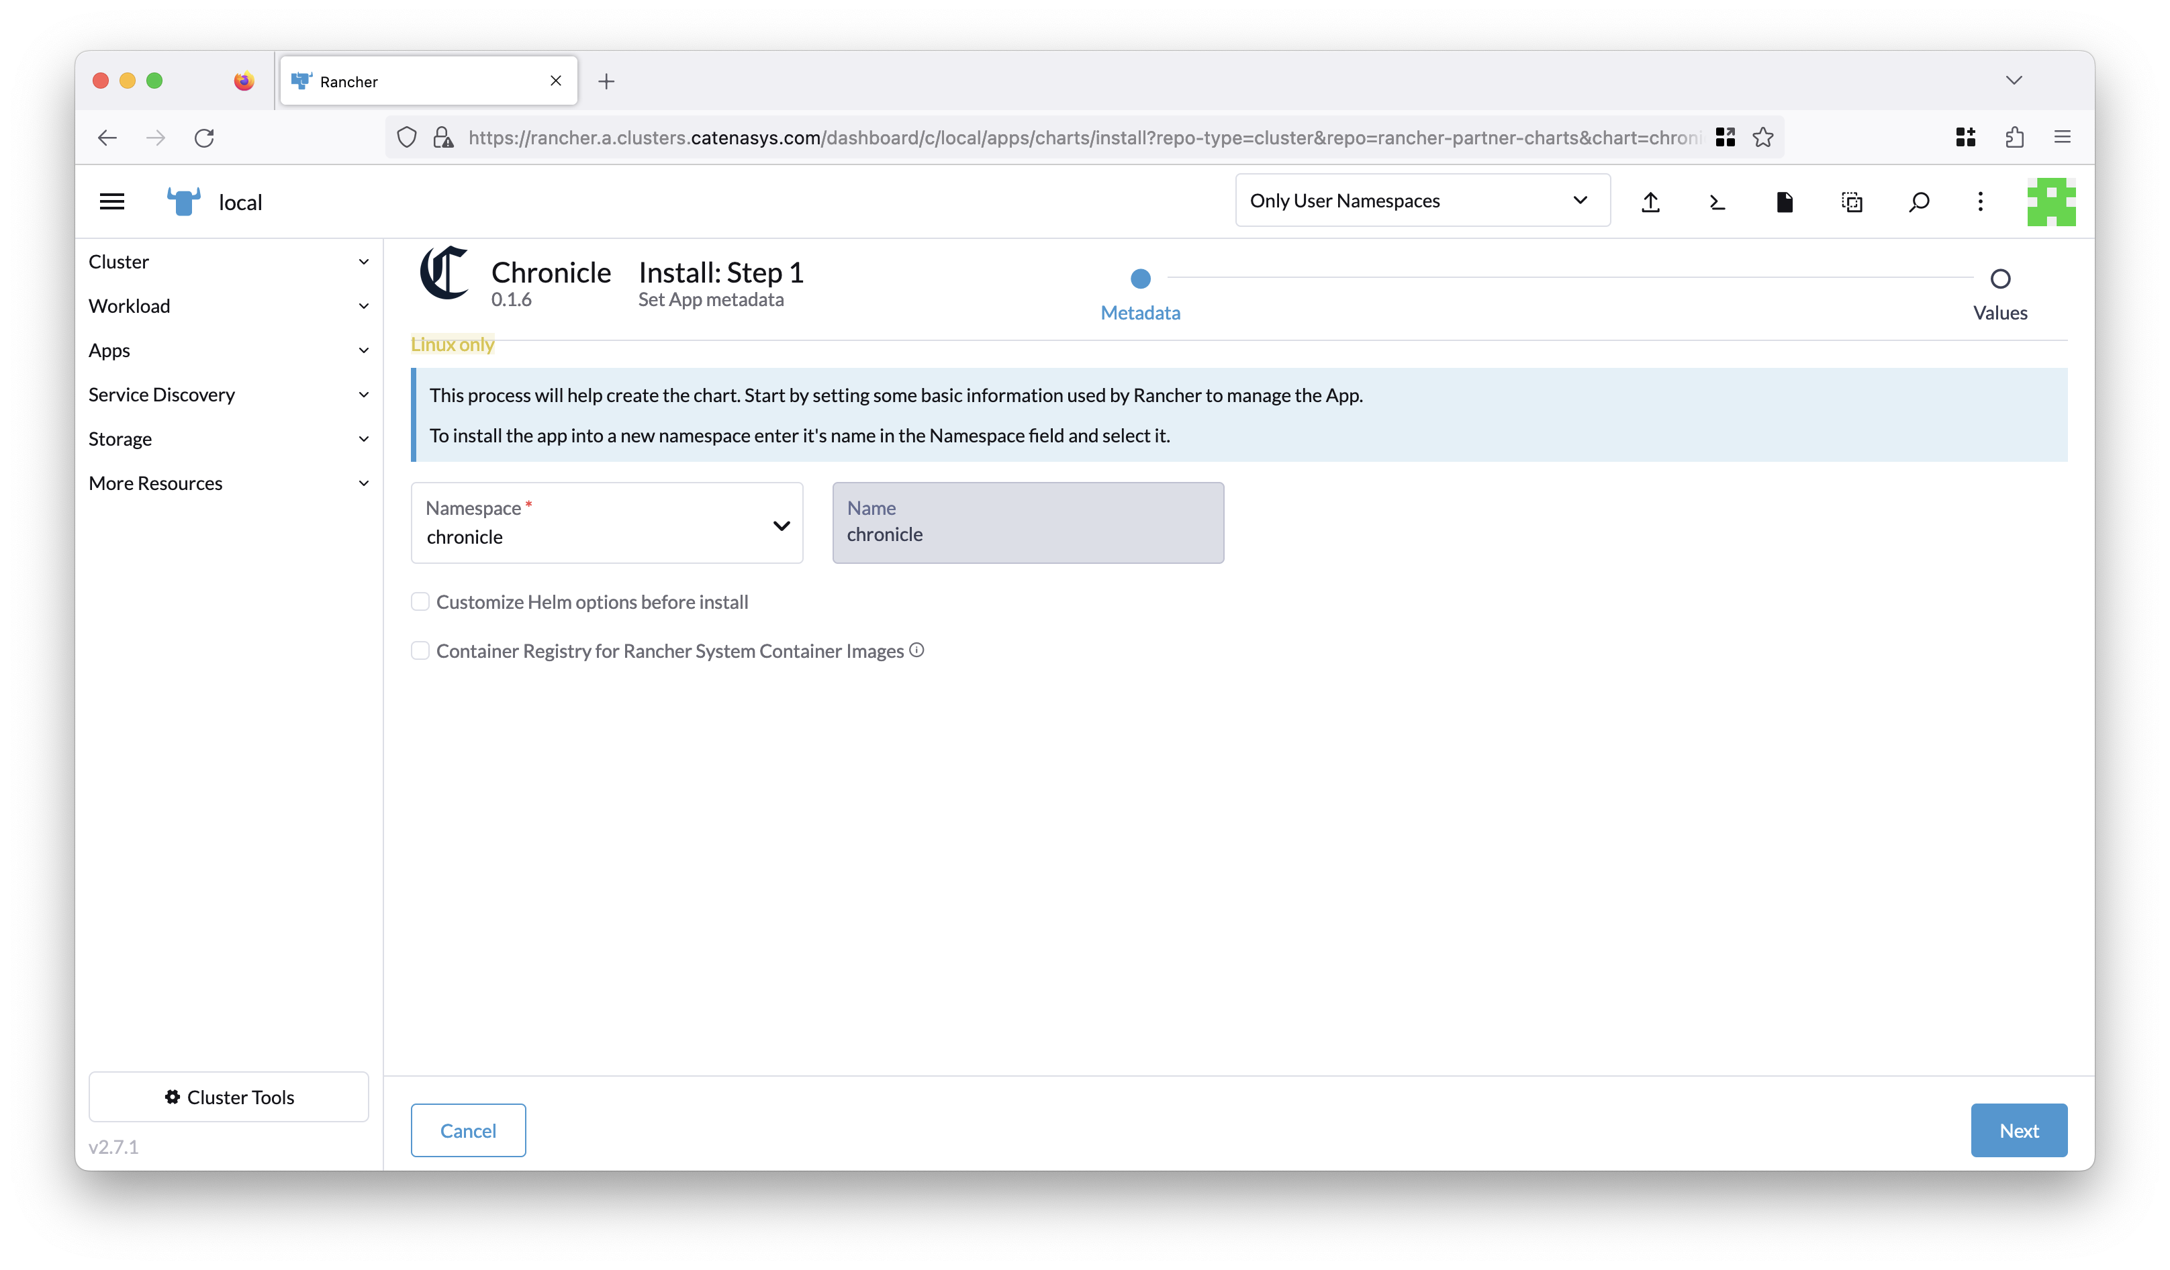Click the Next button
This screenshot has height=1270, width=2170.
point(2018,1130)
